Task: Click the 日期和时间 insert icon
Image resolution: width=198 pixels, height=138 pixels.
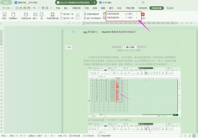Action: (26, 16)
